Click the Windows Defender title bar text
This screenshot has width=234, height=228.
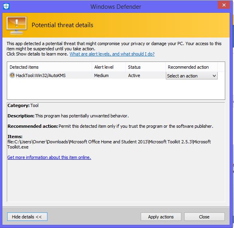click(x=116, y=7)
